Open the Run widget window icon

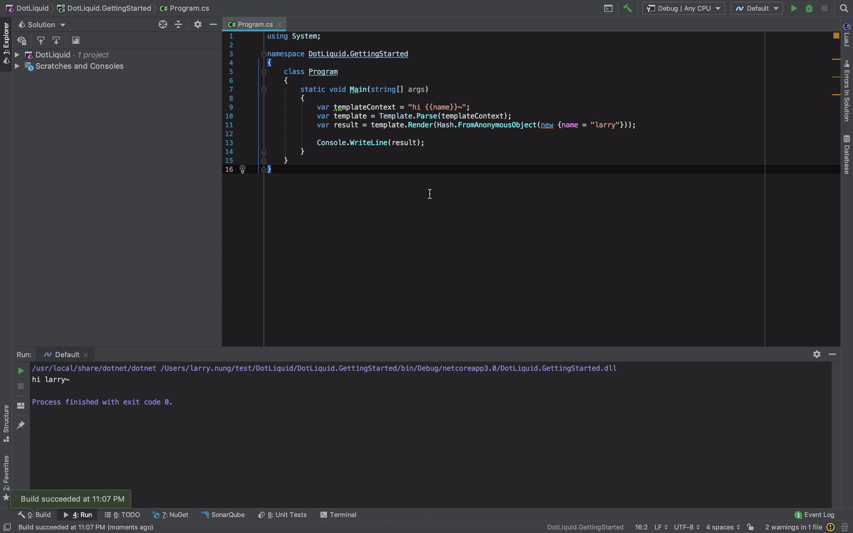pos(608,8)
